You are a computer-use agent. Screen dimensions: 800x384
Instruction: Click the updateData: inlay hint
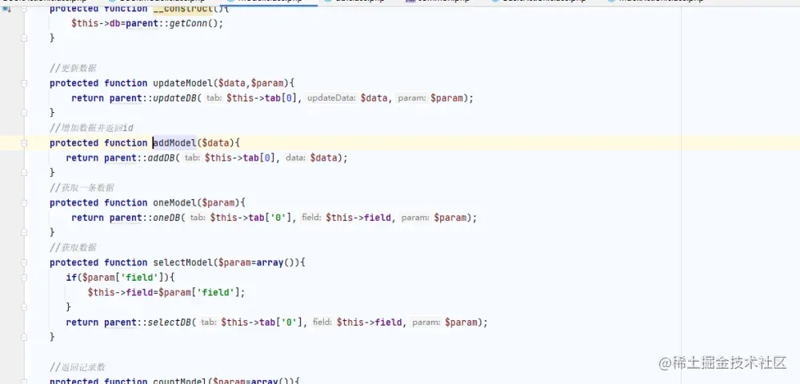point(332,98)
